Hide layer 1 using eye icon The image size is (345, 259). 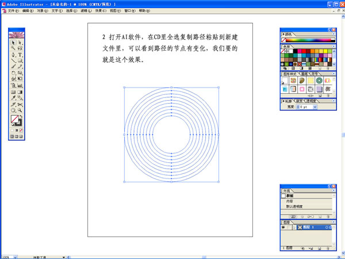pyautogui.click(x=284, y=228)
